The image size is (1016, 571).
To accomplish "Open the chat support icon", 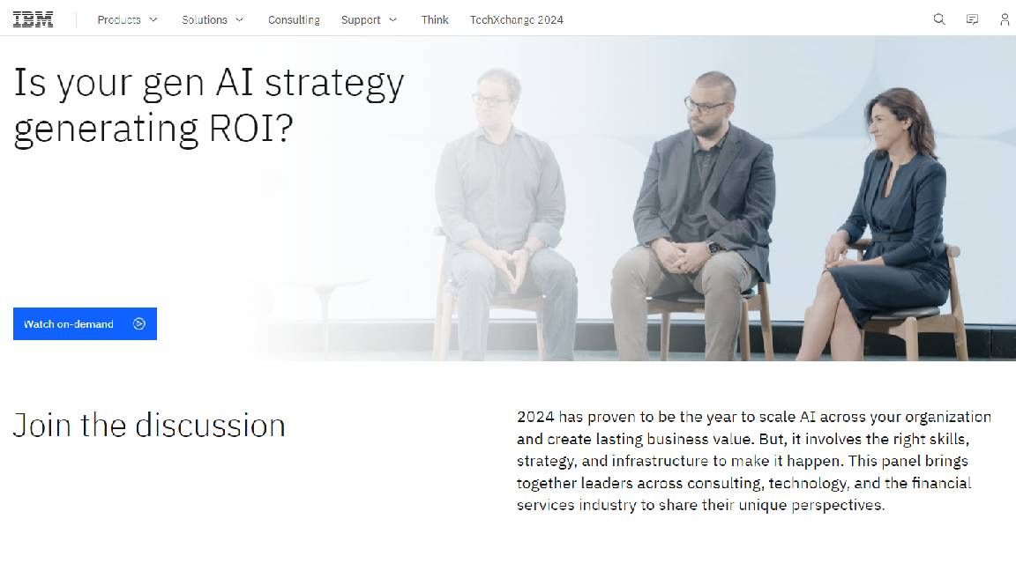I will point(972,19).
